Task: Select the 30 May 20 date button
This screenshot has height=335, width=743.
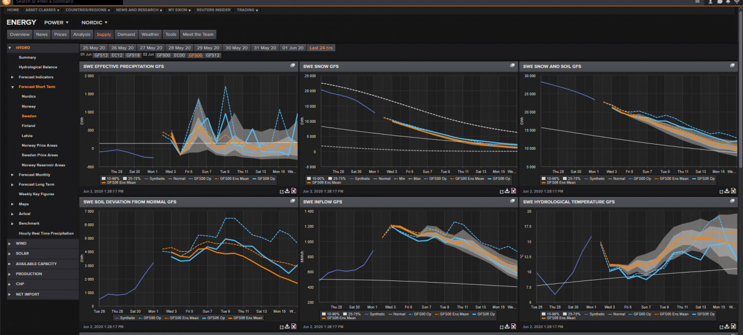Action: 236,47
